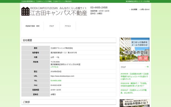
Task: Click postal code 〒176-0006
Action: pos(55,62)
